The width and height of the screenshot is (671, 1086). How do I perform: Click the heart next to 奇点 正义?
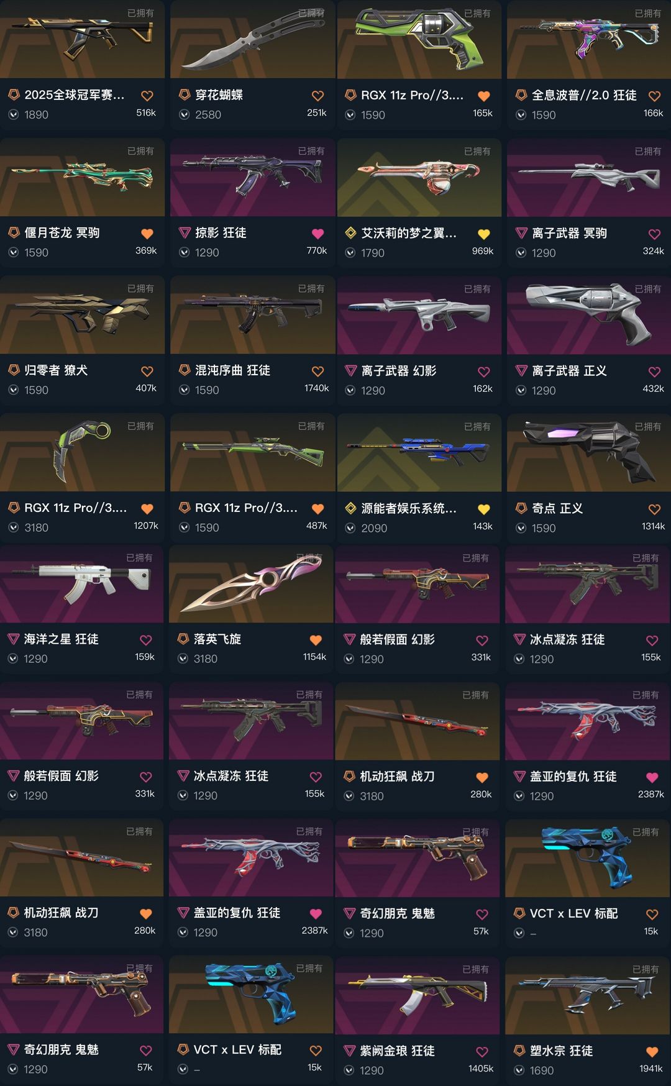(654, 509)
